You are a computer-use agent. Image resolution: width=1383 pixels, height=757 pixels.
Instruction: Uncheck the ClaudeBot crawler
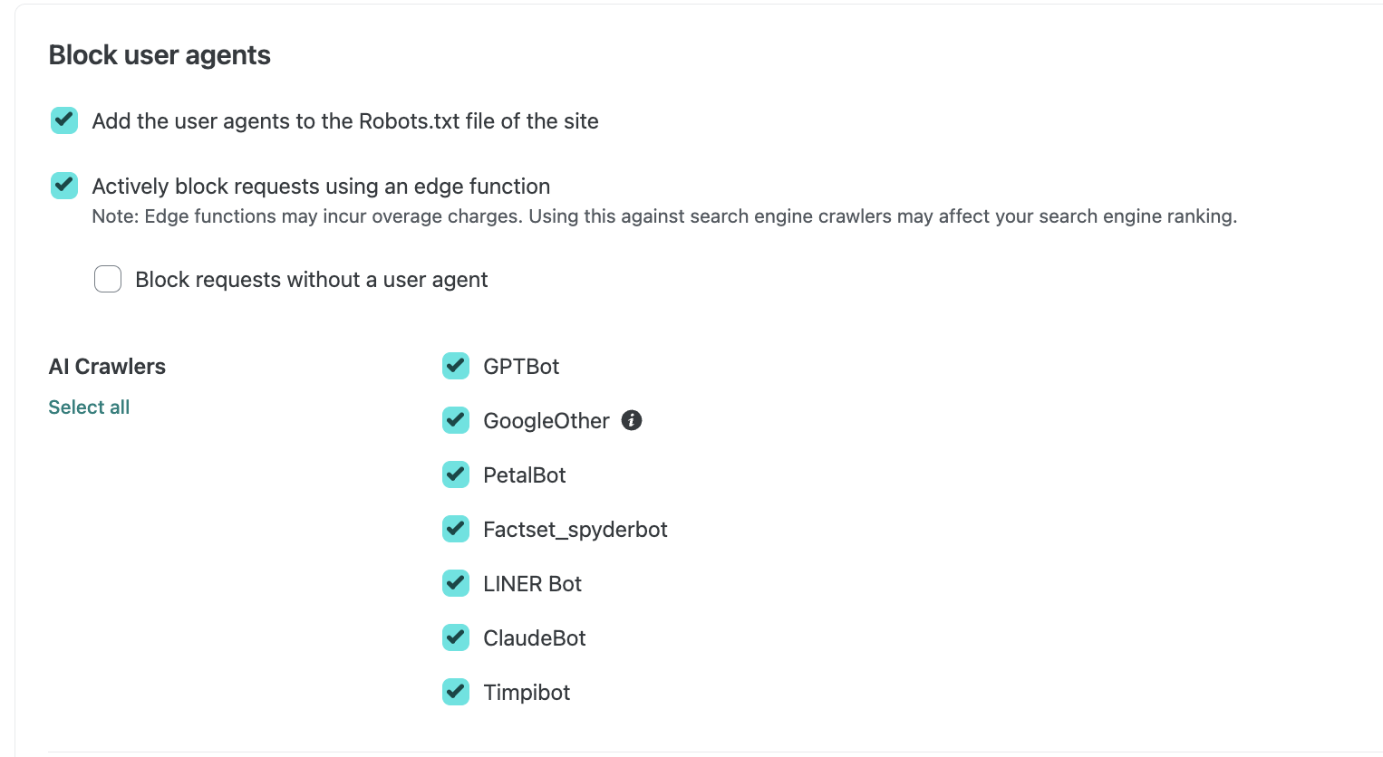tap(456, 637)
